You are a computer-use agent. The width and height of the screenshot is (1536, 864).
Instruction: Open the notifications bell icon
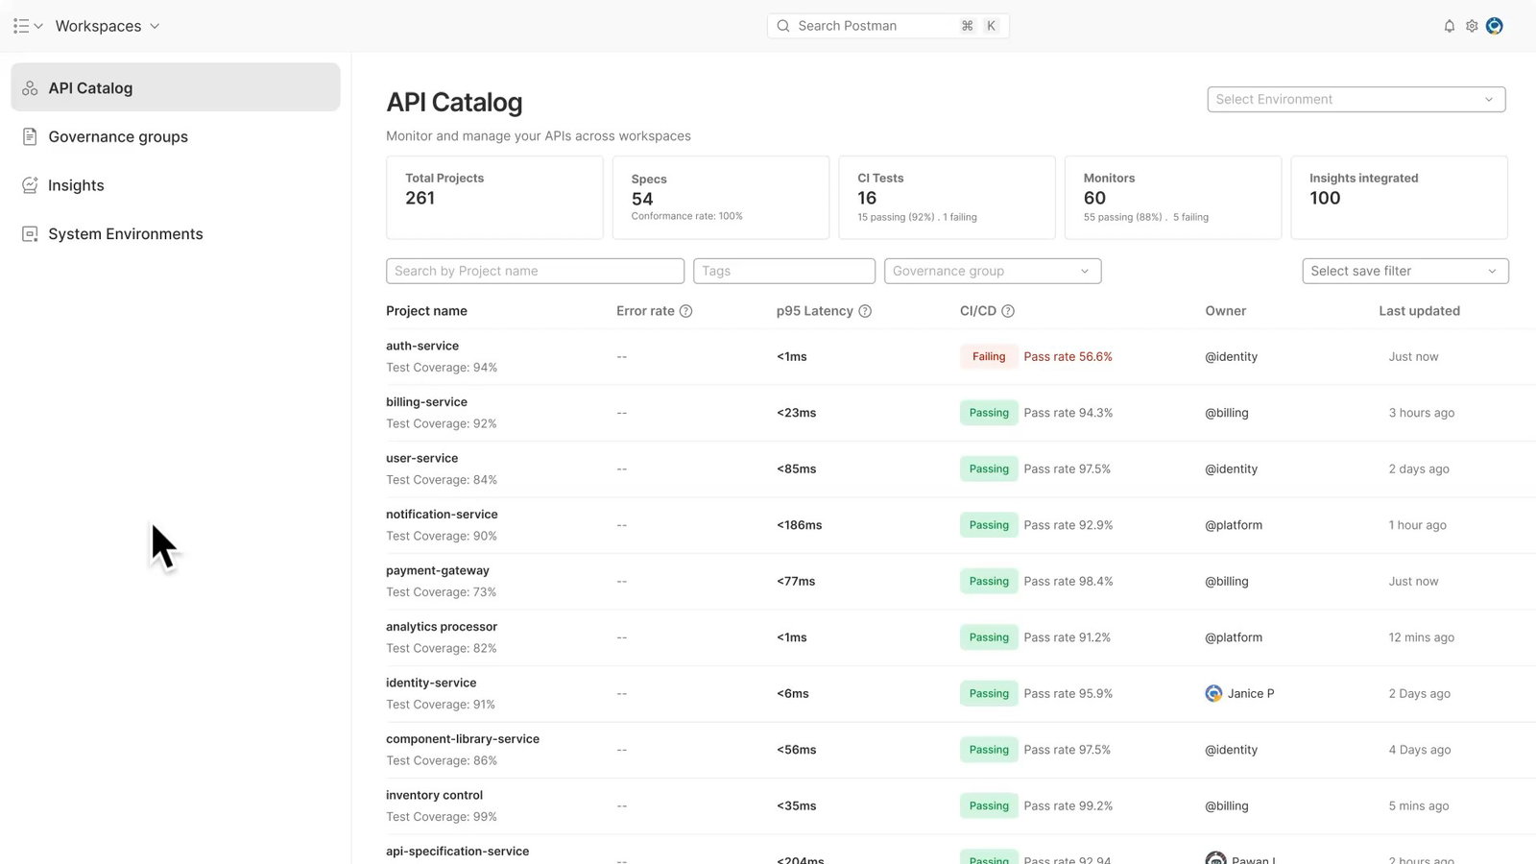pyautogui.click(x=1450, y=26)
